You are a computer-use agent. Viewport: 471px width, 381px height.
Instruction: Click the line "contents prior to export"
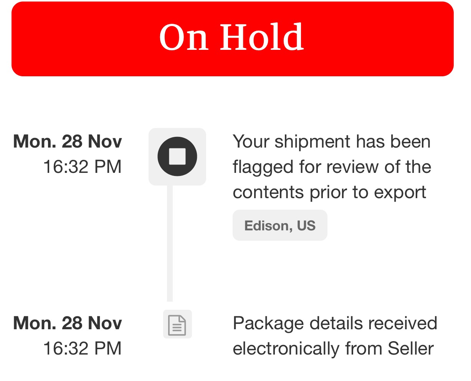coord(329,192)
